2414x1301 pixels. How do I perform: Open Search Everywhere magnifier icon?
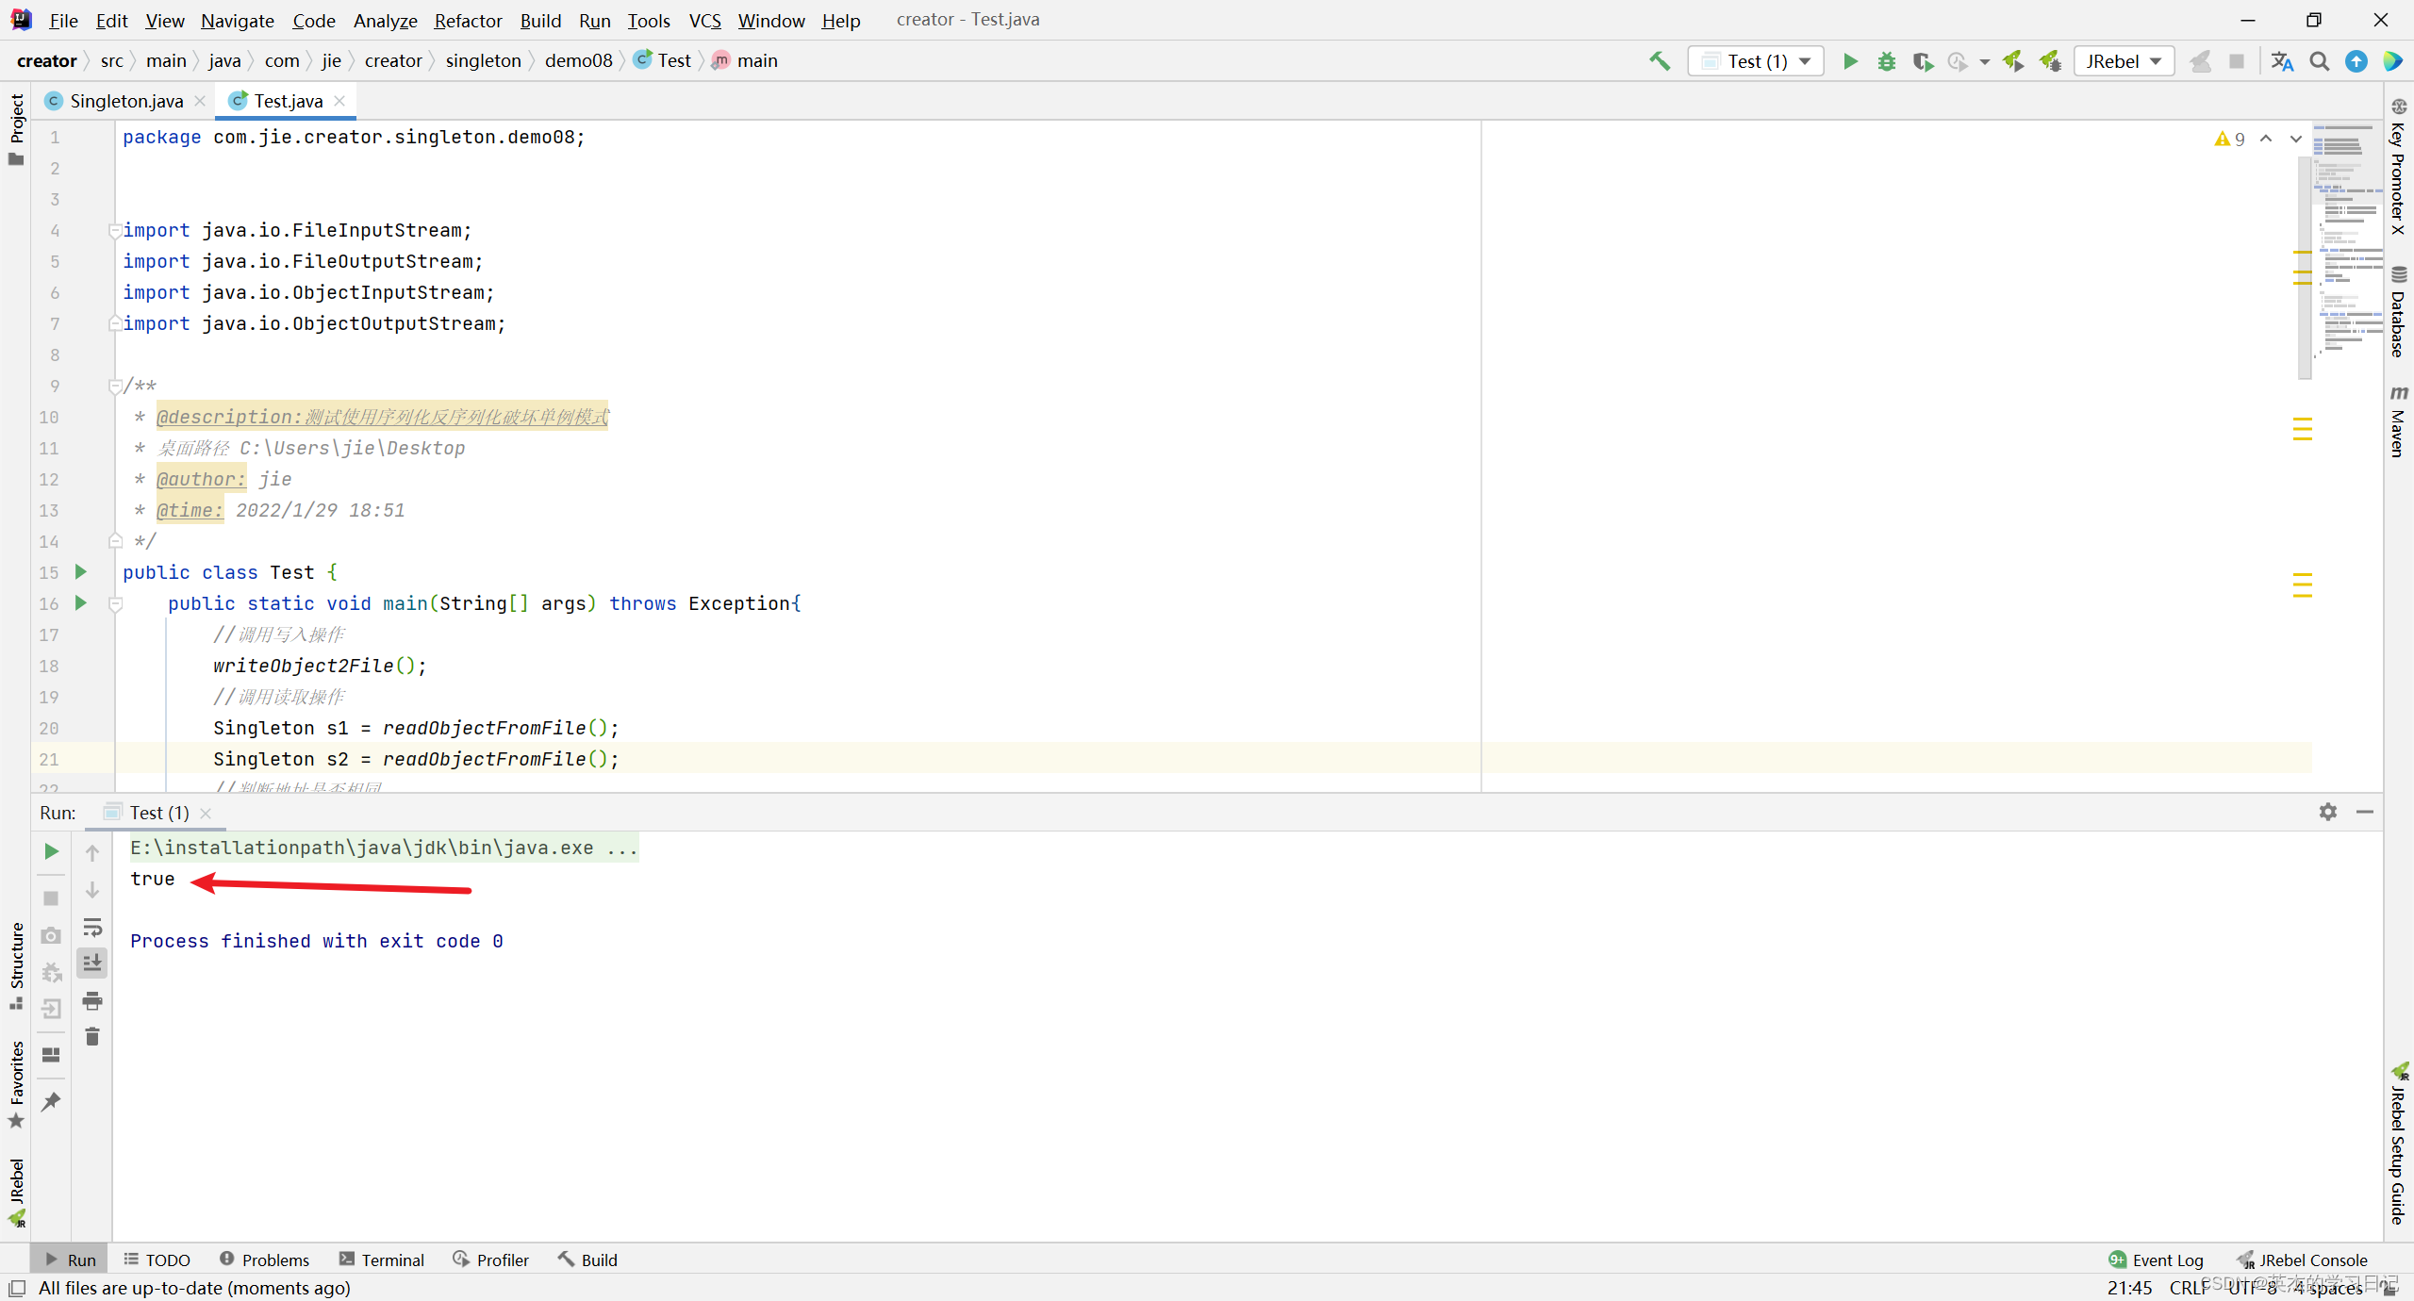click(2319, 61)
